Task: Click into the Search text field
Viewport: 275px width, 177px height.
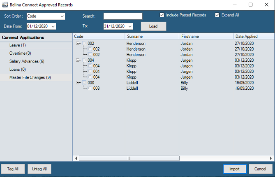Action: pyautogui.click(x=123, y=16)
